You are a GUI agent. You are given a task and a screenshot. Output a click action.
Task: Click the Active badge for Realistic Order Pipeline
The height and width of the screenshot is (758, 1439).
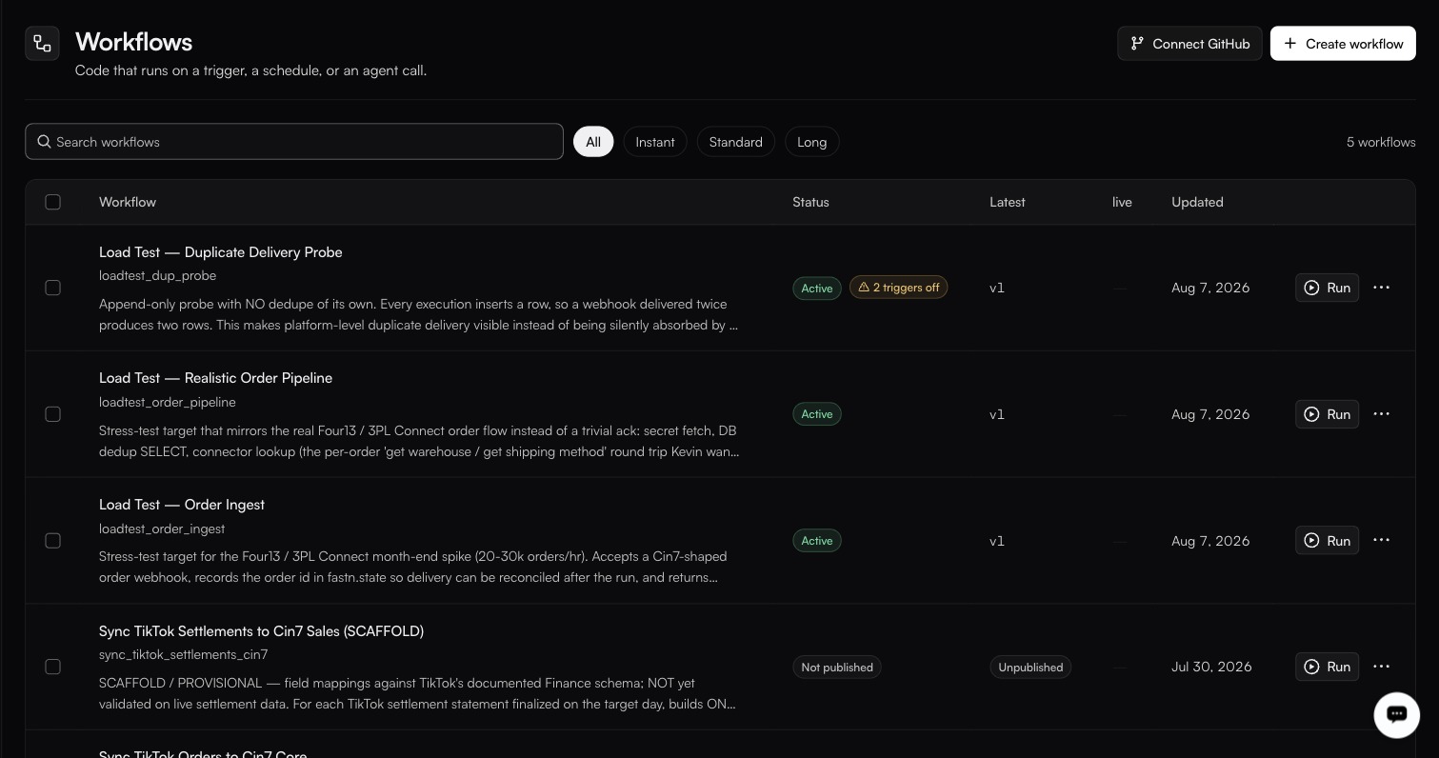point(816,414)
